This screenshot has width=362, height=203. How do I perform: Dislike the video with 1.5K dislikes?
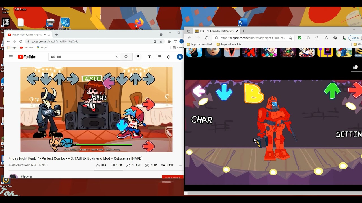pos(116,165)
